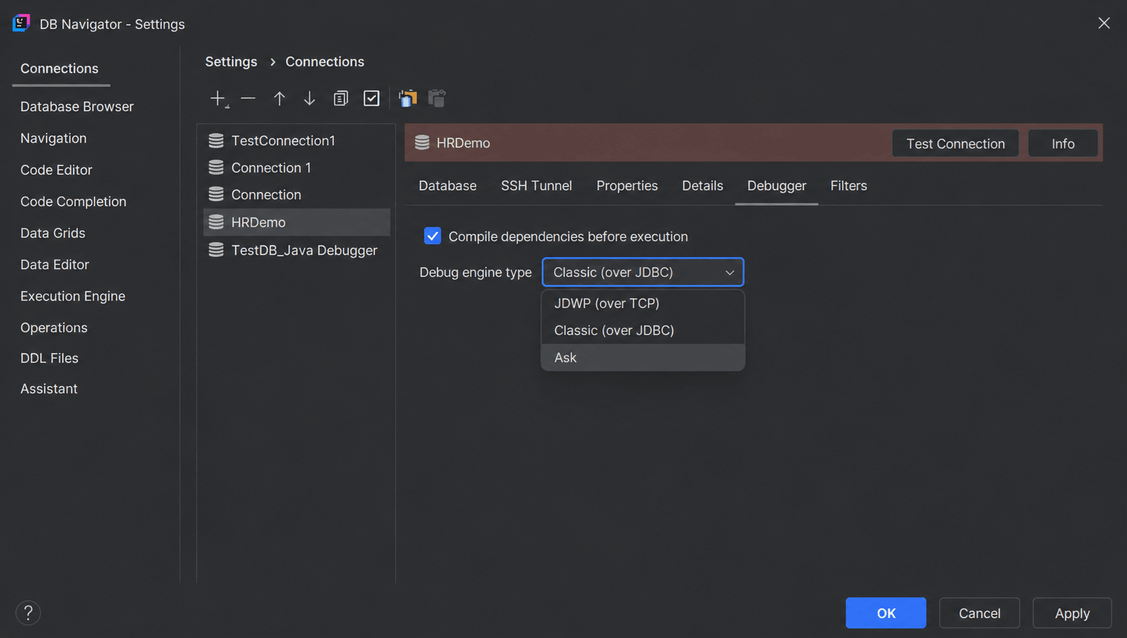The image size is (1127, 638).
Task: Go to the Properties tab
Action: coord(627,186)
